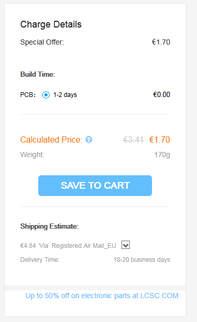Click the Special Offer €1.70 amount
The width and height of the screenshot is (197, 322).
(161, 42)
